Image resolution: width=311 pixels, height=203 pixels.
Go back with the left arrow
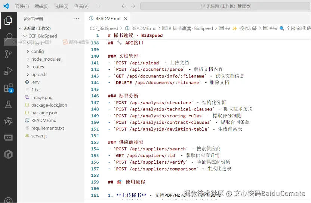pos(124,6)
